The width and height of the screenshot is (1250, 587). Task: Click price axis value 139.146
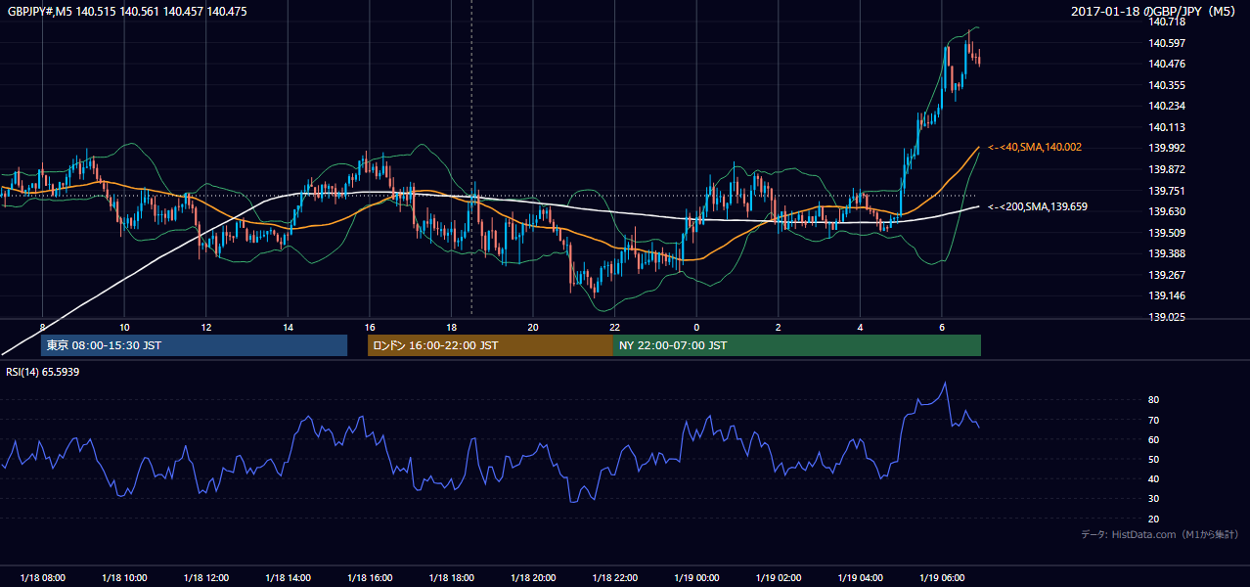[x=1166, y=295]
